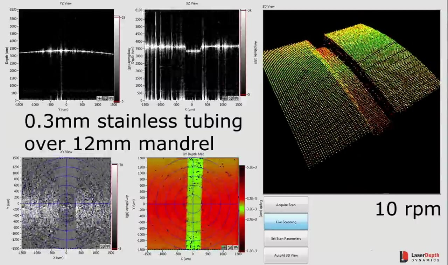448x265 pixels.
Task: Click the 6130 maximum depth value in YZ View
Action: (x=13, y=10)
